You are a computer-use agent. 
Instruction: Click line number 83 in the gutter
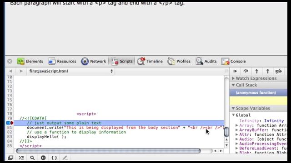[10, 137]
